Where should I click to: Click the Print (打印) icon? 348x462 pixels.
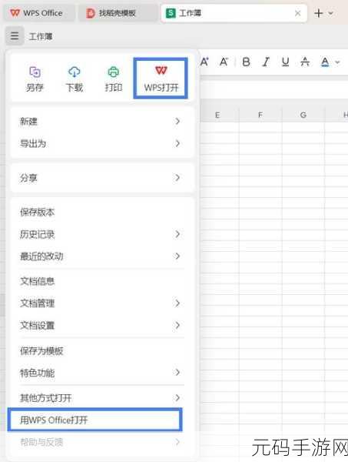pyautogui.click(x=113, y=72)
